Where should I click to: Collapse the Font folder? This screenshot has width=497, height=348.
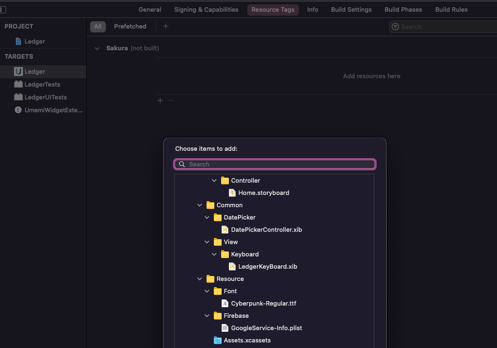[207, 292]
